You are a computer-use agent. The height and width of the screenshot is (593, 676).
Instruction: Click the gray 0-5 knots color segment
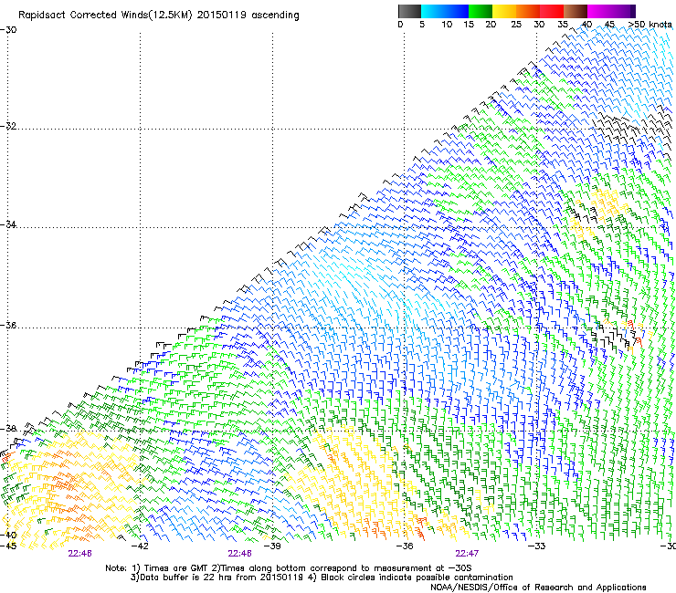(x=409, y=11)
